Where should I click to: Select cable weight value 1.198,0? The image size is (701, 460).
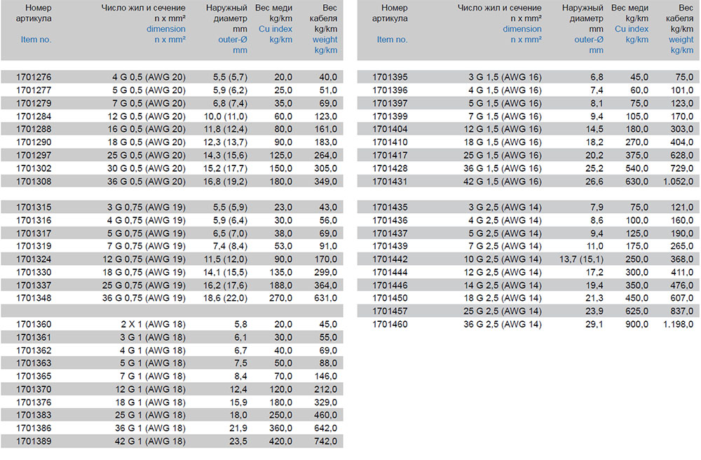point(679,324)
